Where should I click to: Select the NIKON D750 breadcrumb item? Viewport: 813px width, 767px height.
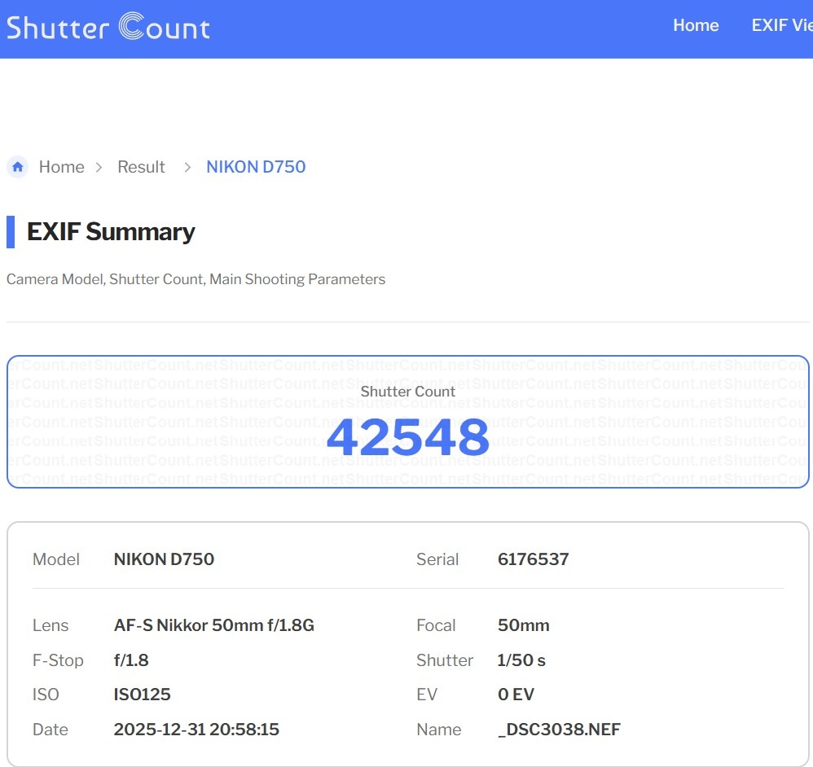(256, 167)
